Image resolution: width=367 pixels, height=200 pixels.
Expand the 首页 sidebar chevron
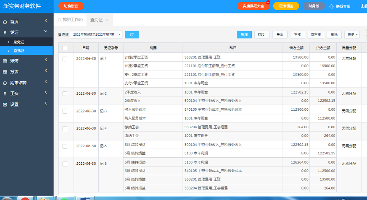pos(46,21)
